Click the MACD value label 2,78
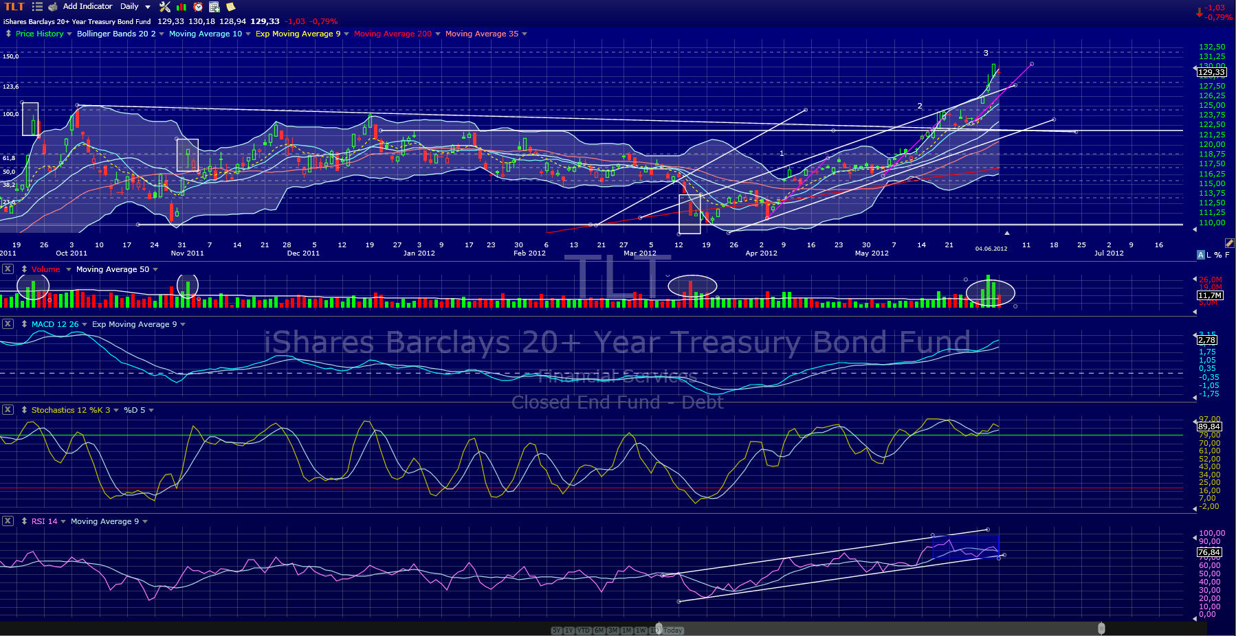 [1207, 340]
